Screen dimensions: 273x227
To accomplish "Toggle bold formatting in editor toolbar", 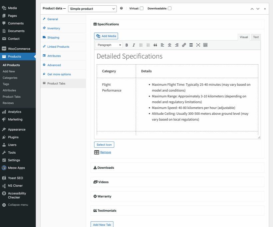I will (x=127, y=45).
